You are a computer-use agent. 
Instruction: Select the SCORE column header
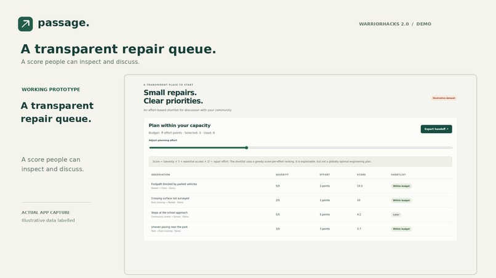361,174
